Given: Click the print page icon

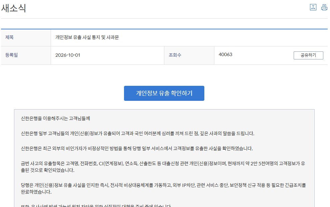Looking at the screenshot, I should point(324,7).
